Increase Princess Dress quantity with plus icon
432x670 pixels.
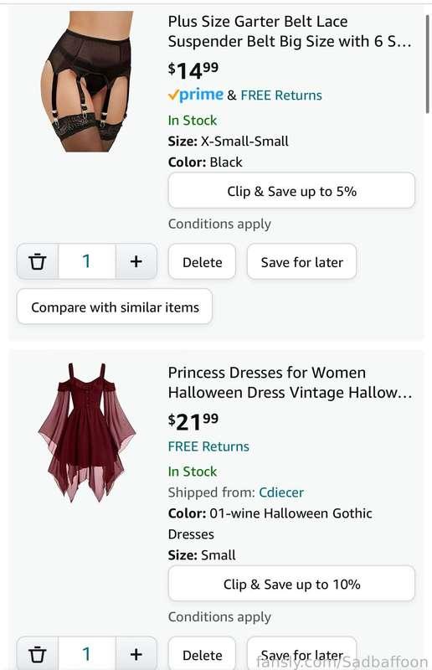(x=136, y=654)
